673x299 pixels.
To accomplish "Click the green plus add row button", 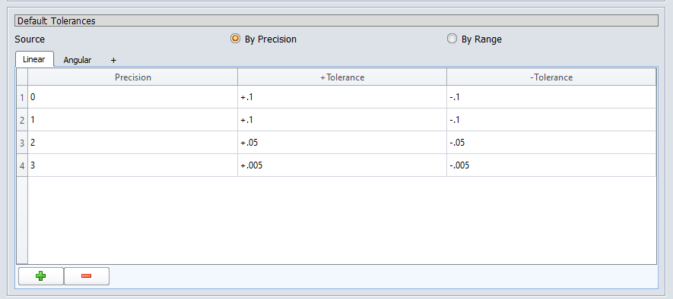I will point(41,276).
